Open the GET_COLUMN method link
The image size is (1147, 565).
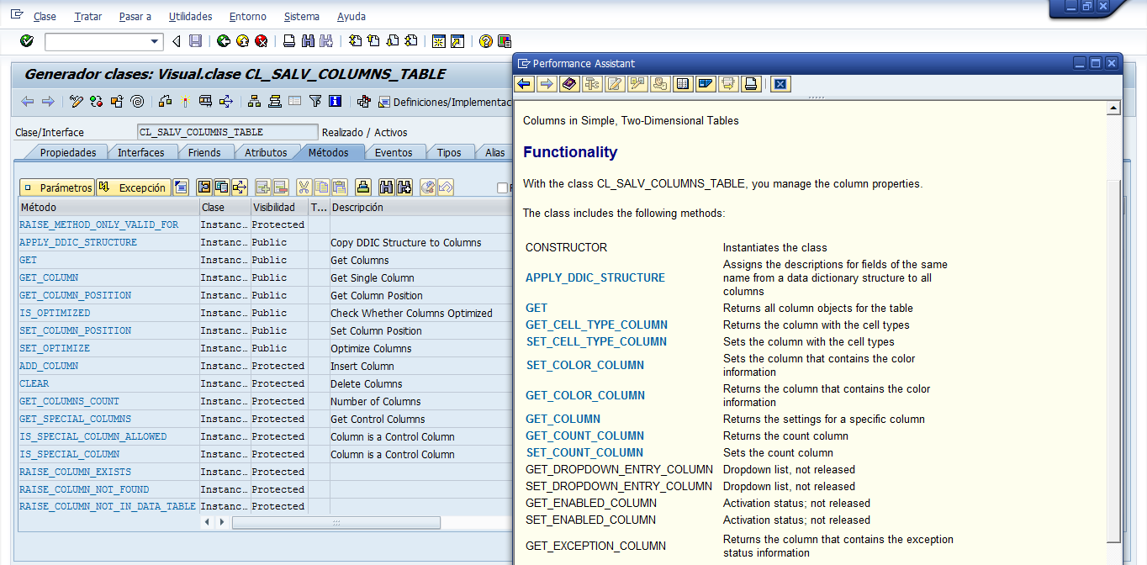48,277
